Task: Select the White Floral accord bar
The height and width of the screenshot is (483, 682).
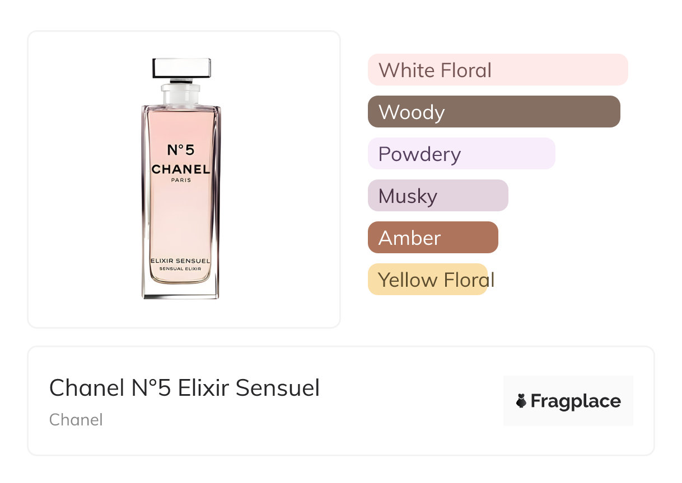Action: coord(497,70)
